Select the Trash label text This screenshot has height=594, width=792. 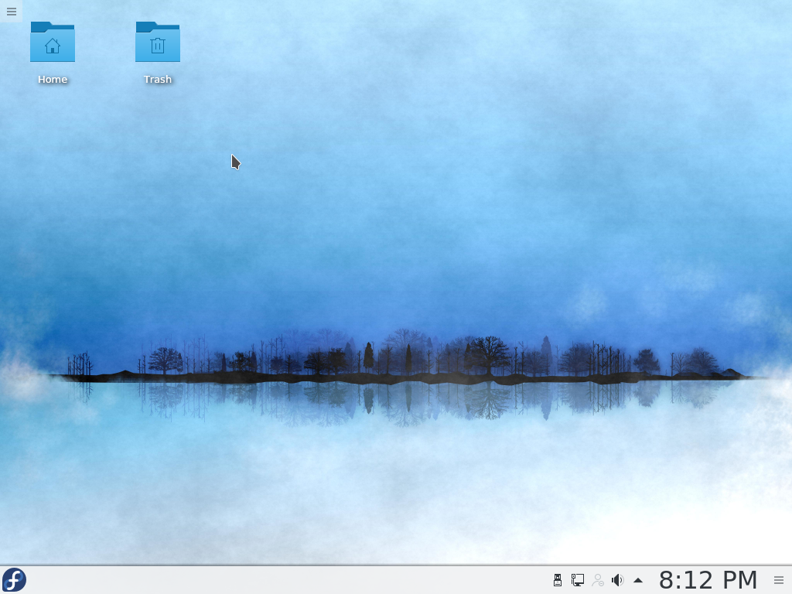(158, 80)
